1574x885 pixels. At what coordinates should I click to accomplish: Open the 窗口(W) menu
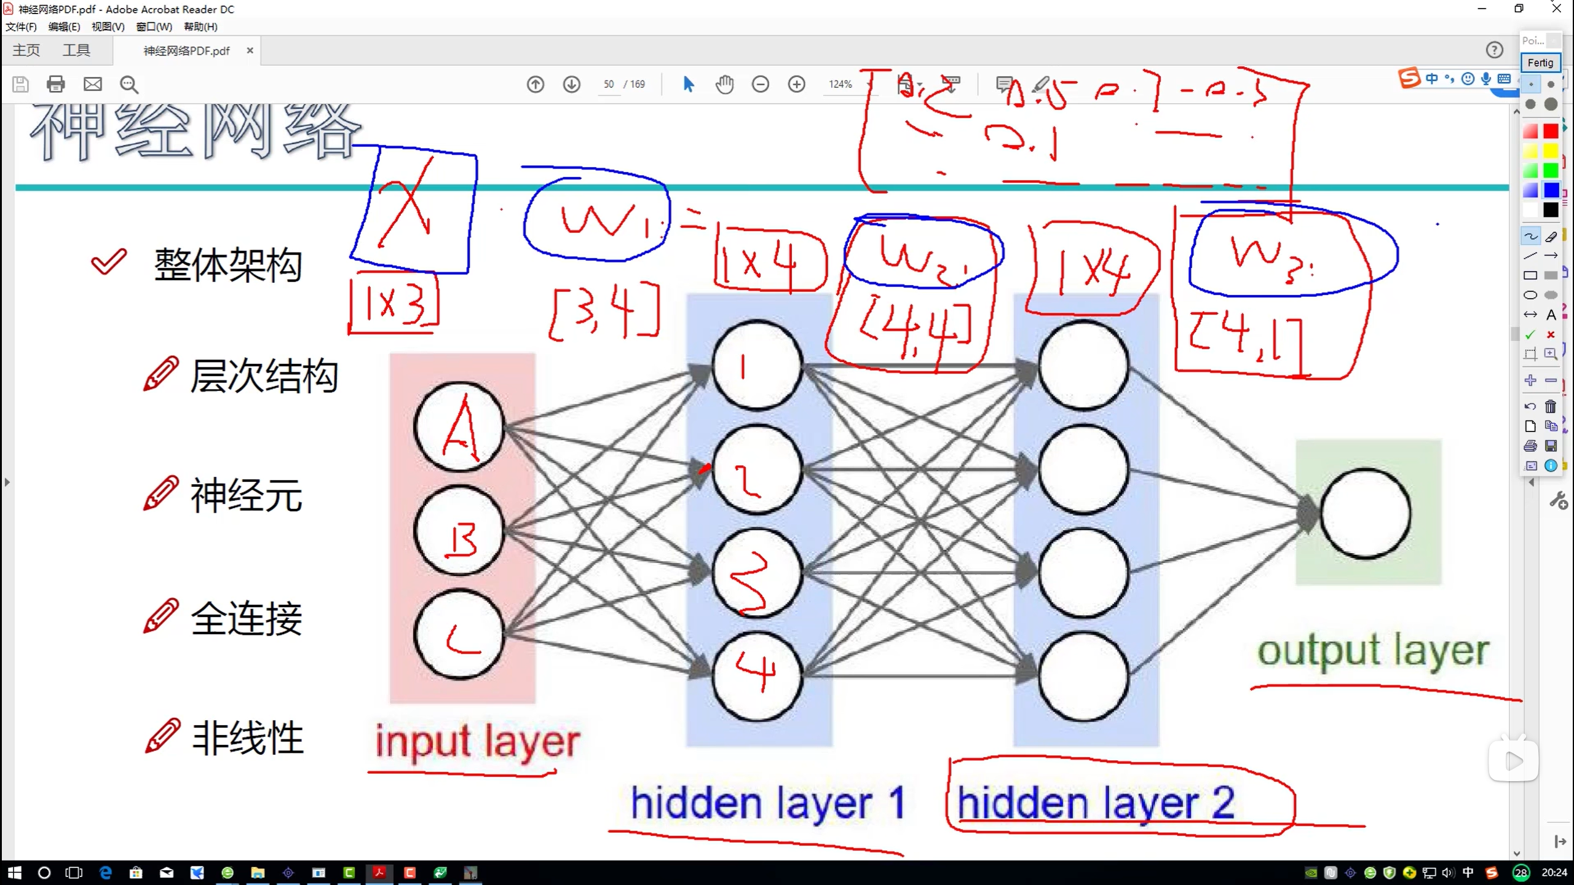[x=154, y=27]
